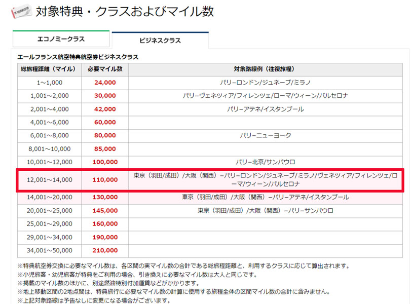Click the route cell ending ウィーン/バルセロナ for 110,000 miles
Viewport: 412px width, 304px height.
tap(266, 180)
